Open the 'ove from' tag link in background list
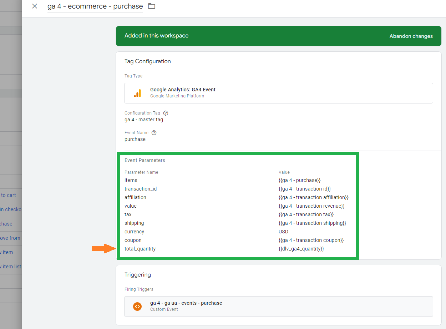Viewport: 446px width, 329px height. (x=10, y=238)
